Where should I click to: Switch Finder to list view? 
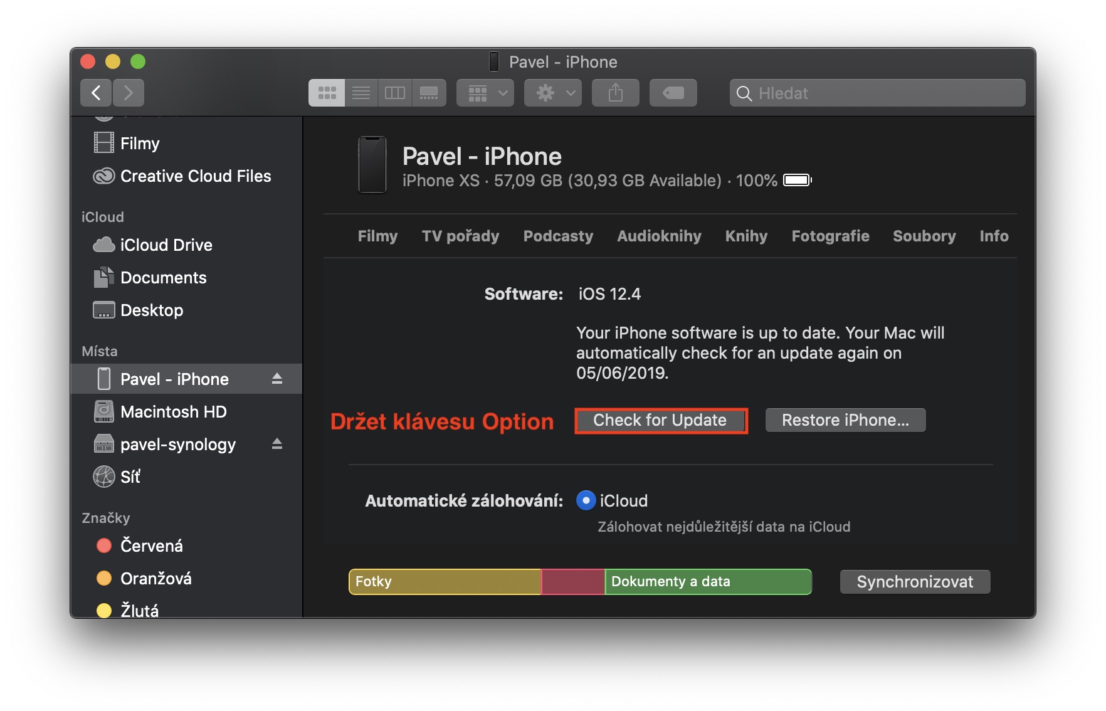tap(361, 93)
